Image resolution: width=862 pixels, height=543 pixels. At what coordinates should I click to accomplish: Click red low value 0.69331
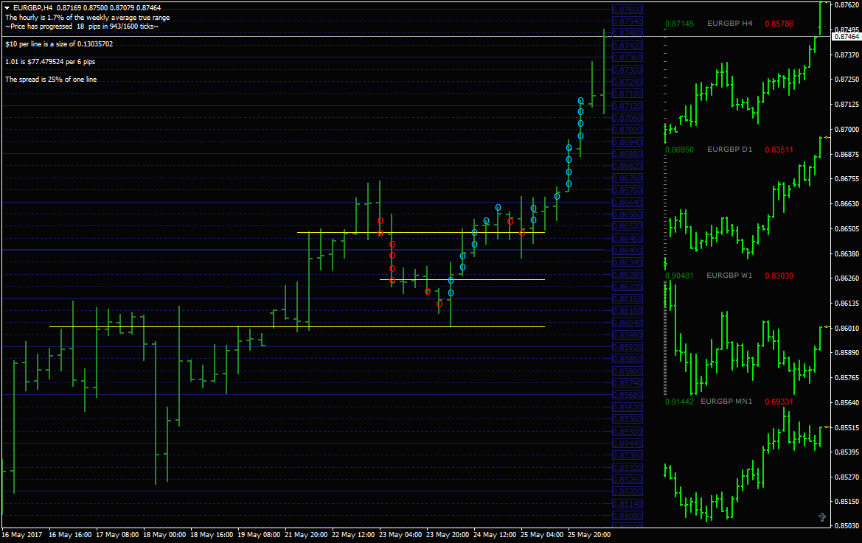click(779, 402)
